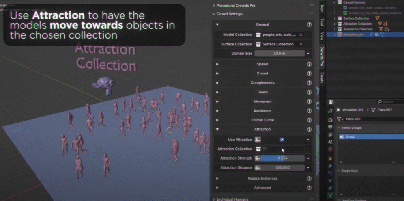Open the Modifiers wrench properties tab

click(330, 166)
